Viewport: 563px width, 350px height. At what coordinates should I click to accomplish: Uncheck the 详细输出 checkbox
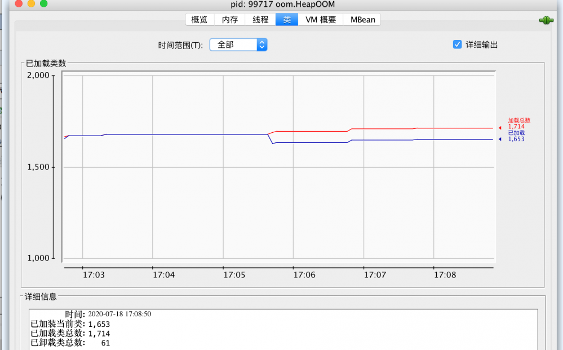pyautogui.click(x=457, y=44)
